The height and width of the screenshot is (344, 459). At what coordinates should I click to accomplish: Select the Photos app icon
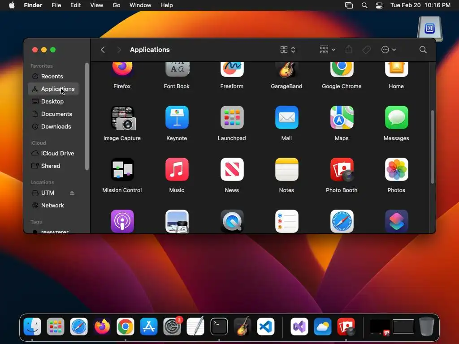coord(396,169)
